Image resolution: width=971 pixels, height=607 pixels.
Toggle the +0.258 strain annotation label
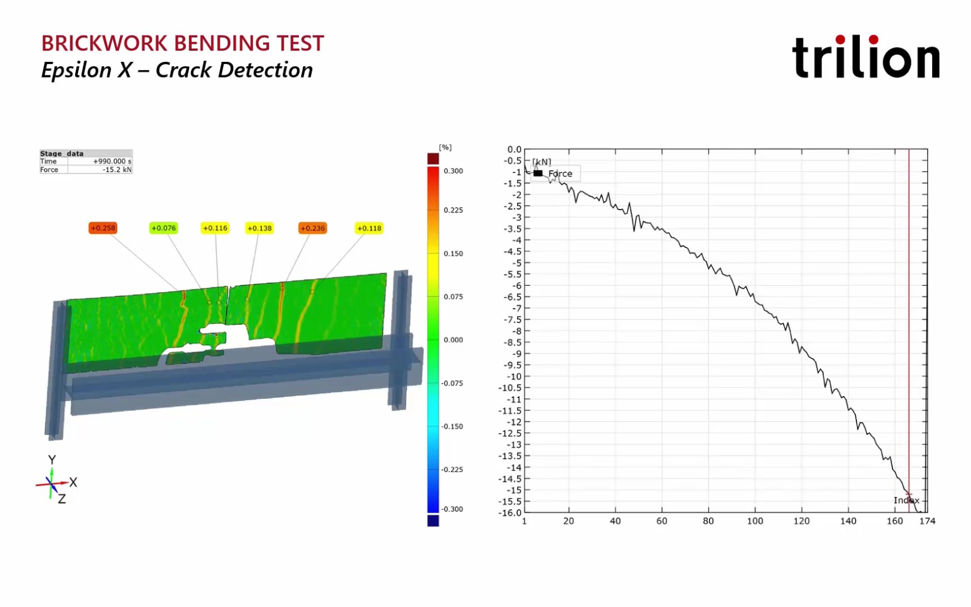[x=103, y=228]
